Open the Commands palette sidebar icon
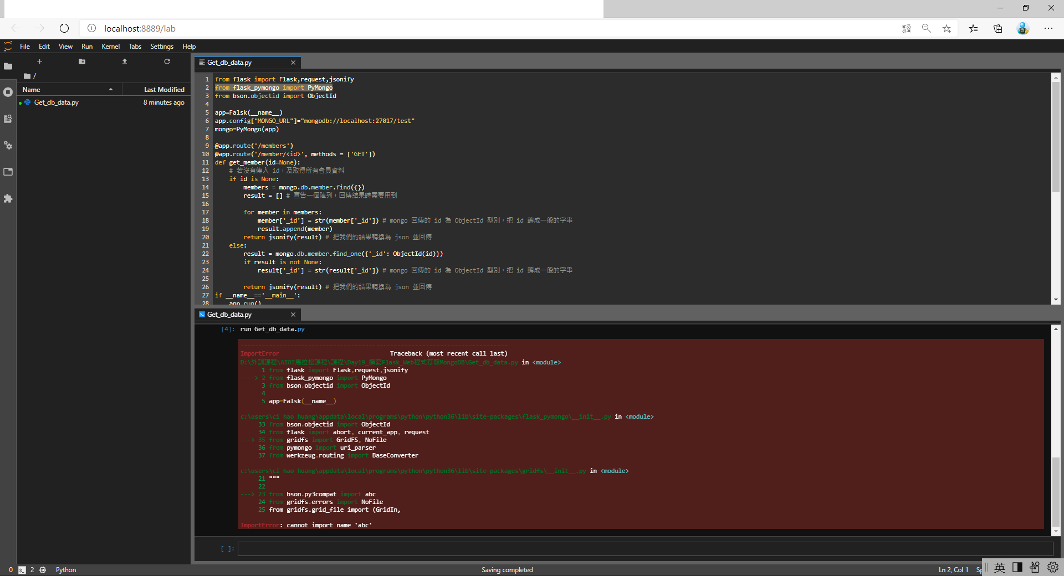The height and width of the screenshot is (576, 1064). tap(8, 119)
